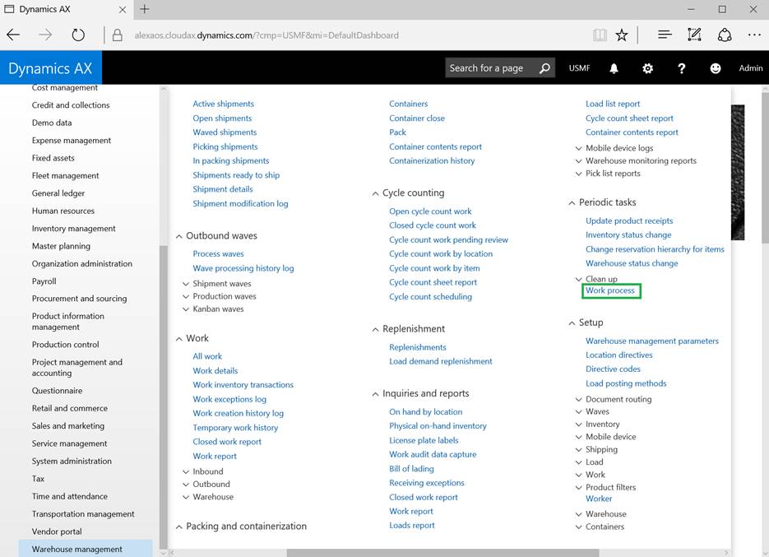Open the Cycle count scheduling link
This screenshot has height=557, width=769.
(433, 296)
